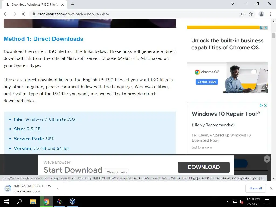The height and width of the screenshot is (207, 276).
Task: Click 'Version: 32-bit and 64-bit' line
Action: (41, 149)
